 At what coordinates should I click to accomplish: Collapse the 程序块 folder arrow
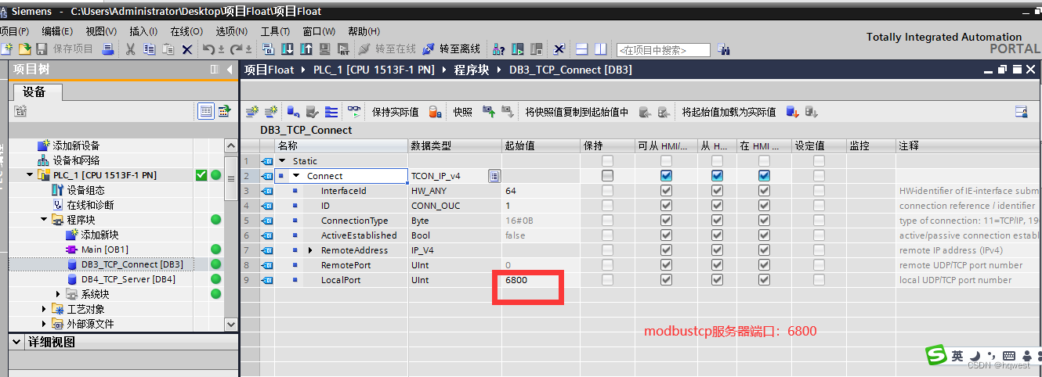point(44,220)
